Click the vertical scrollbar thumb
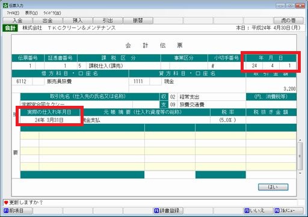The image size is (308, 217). click(x=300, y=156)
